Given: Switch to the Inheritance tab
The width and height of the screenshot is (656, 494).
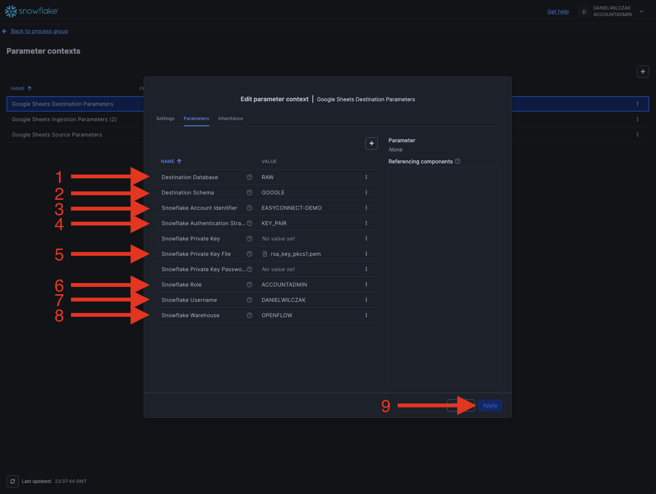Looking at the screenshot, I should [x=230, y=119].
